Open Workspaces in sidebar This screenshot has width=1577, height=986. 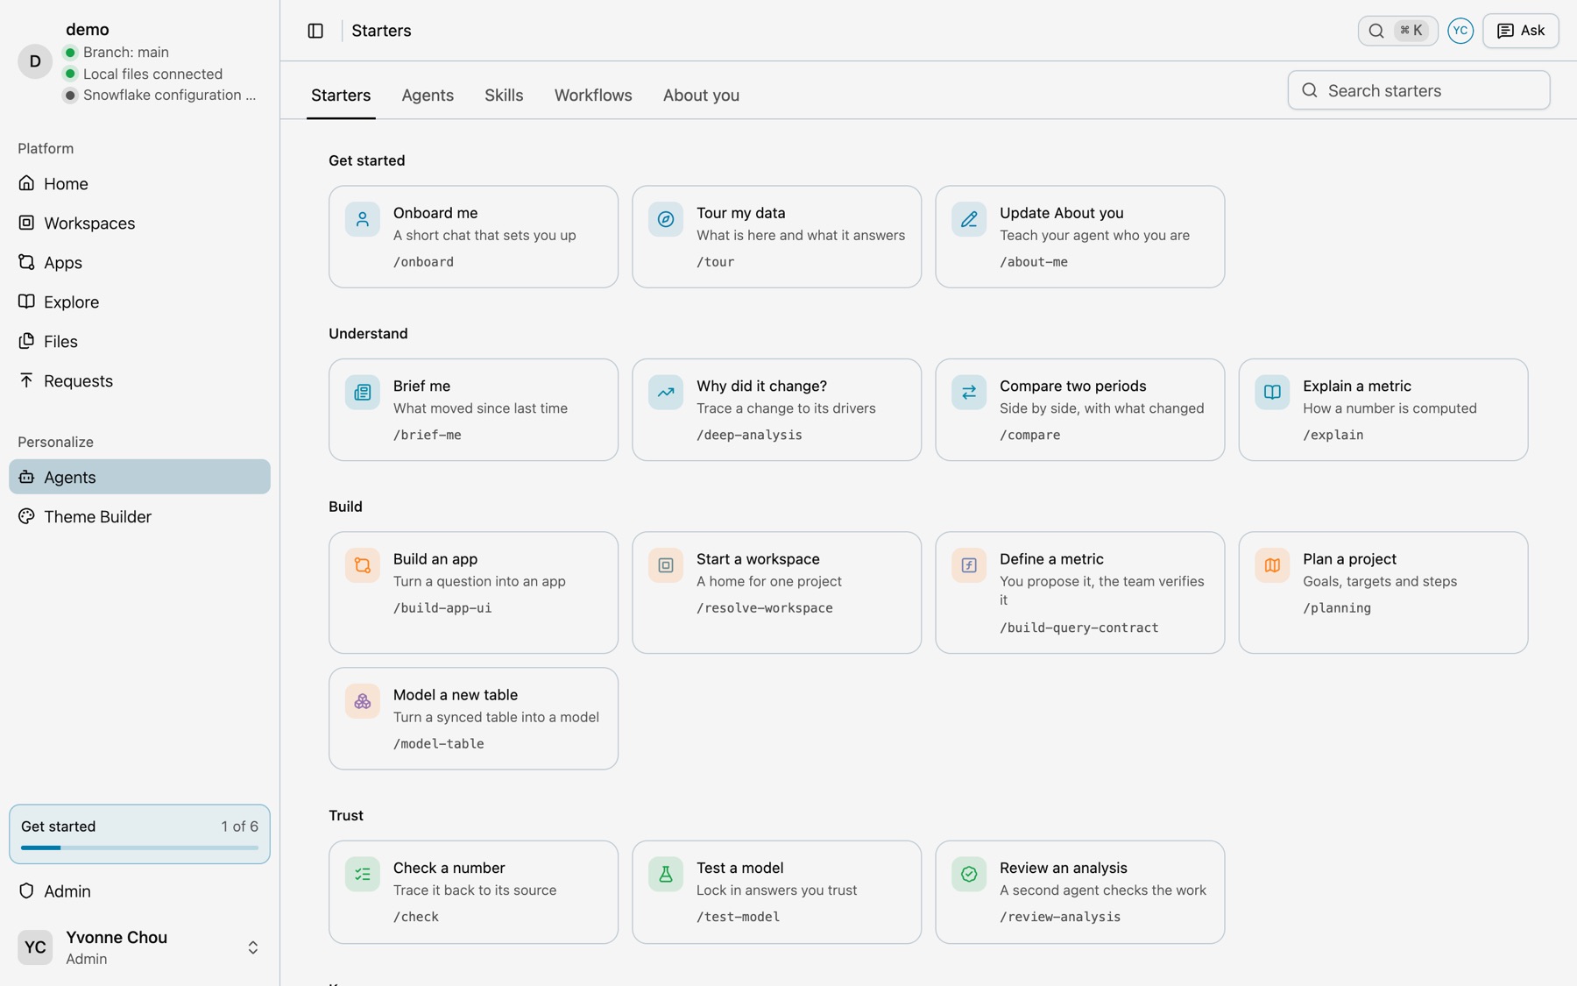click(139, 223)
